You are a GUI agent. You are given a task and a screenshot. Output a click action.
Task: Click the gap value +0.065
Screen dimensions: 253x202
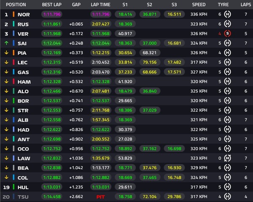(x=76, y=24)
